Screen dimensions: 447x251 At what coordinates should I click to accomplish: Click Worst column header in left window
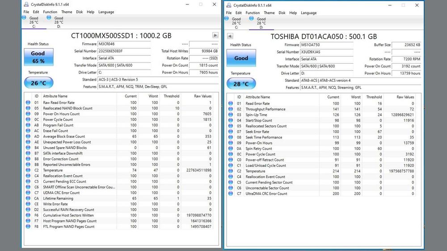[x=149, y=96]
